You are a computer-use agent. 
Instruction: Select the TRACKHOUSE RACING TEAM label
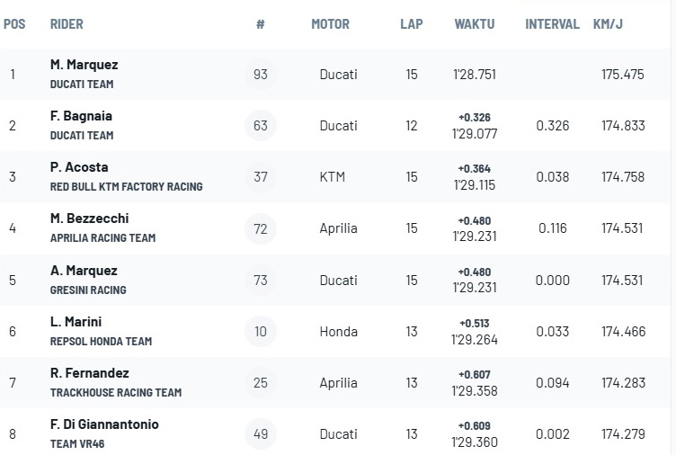point(116,392)
